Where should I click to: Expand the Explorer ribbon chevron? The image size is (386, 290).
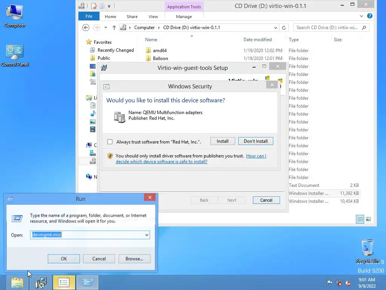pyautogui.click(x=361, y=16)
